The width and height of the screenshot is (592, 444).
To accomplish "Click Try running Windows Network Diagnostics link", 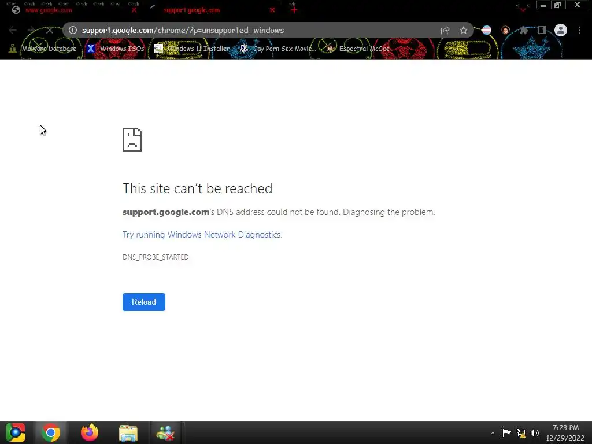I will point(202,235).
